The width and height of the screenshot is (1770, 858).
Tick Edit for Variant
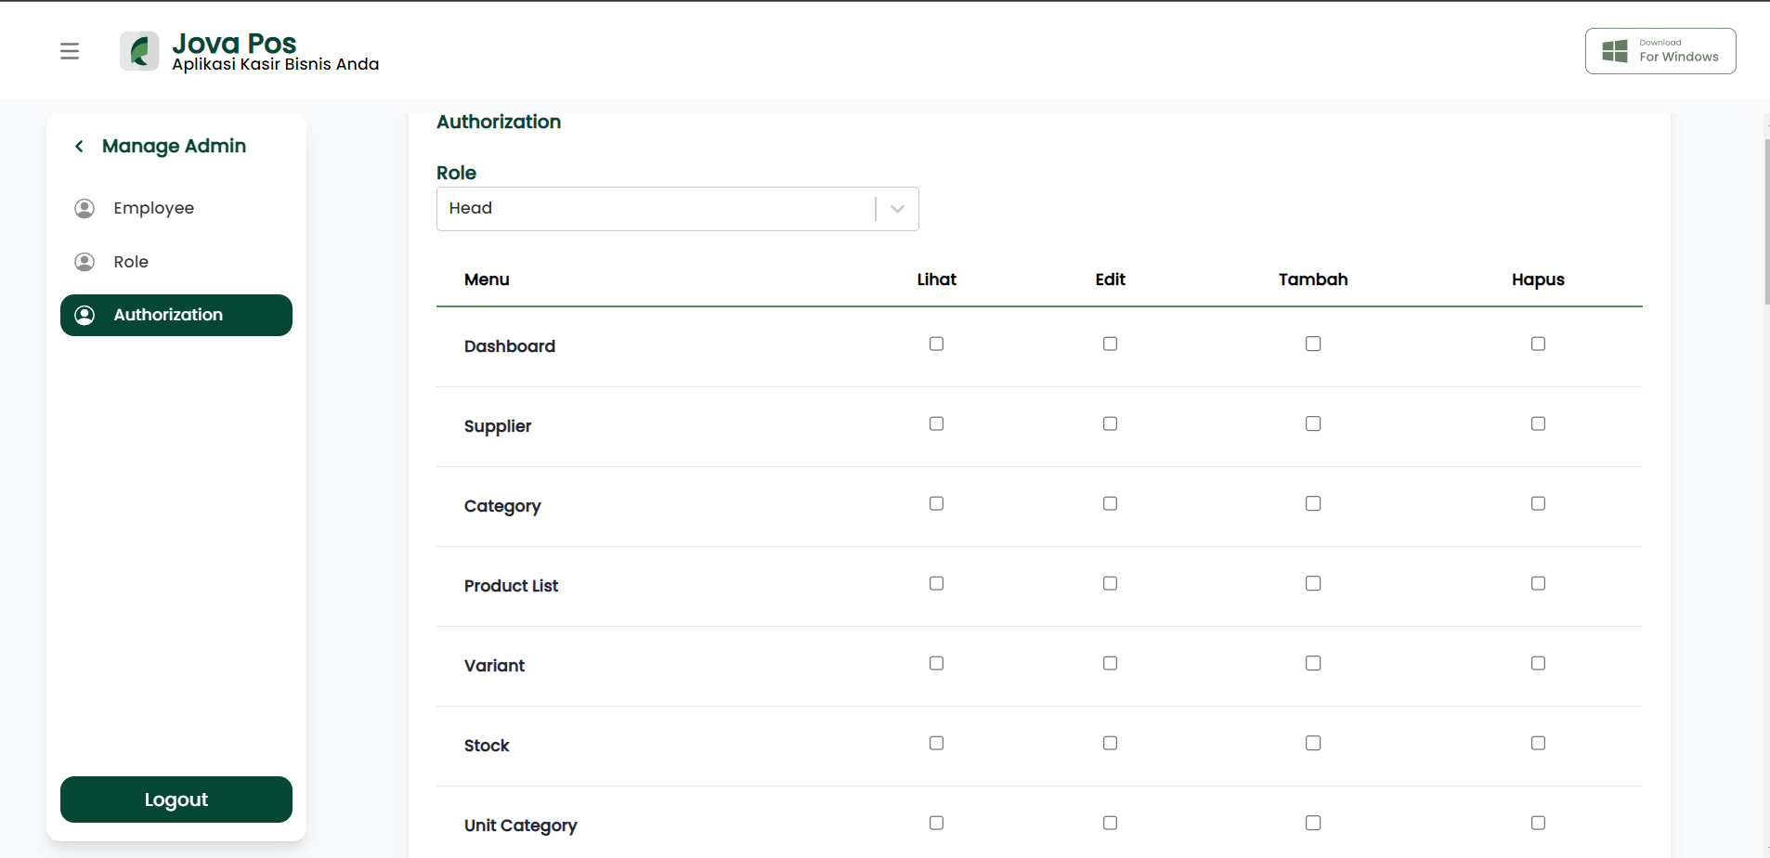(x=1110, y=663)
